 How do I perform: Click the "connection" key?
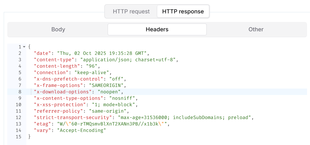pos(51,72)
